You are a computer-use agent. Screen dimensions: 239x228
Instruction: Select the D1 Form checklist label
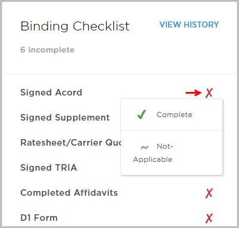[x=39, y=218]
